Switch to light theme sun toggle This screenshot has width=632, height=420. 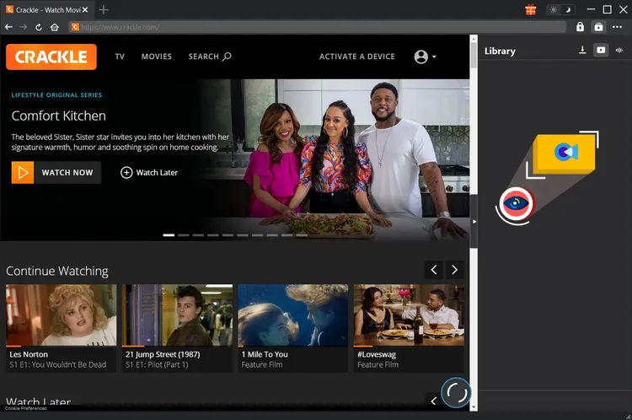coord(554,9)
